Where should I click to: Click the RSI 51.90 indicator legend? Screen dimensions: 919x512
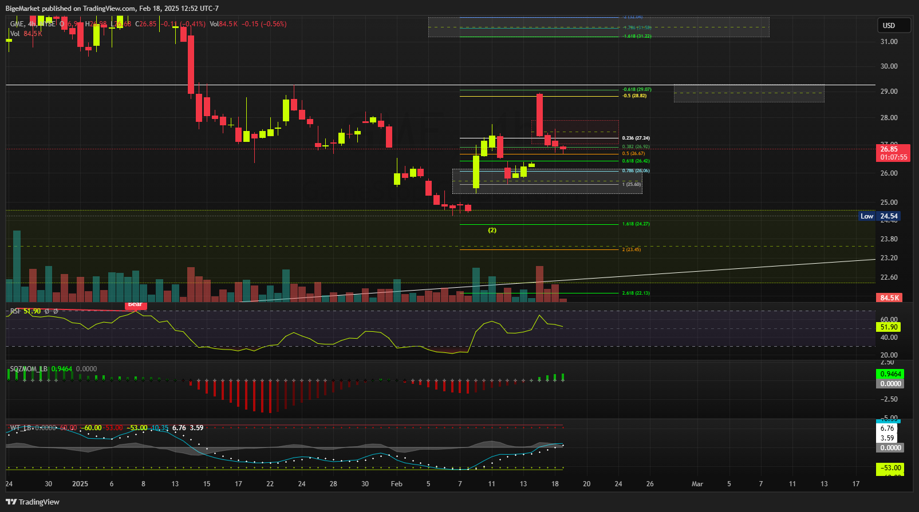tap(25, 311)
